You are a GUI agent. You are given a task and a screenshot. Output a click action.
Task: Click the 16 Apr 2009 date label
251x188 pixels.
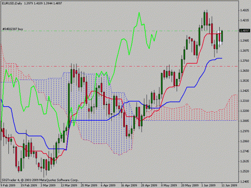click(129, 185)
